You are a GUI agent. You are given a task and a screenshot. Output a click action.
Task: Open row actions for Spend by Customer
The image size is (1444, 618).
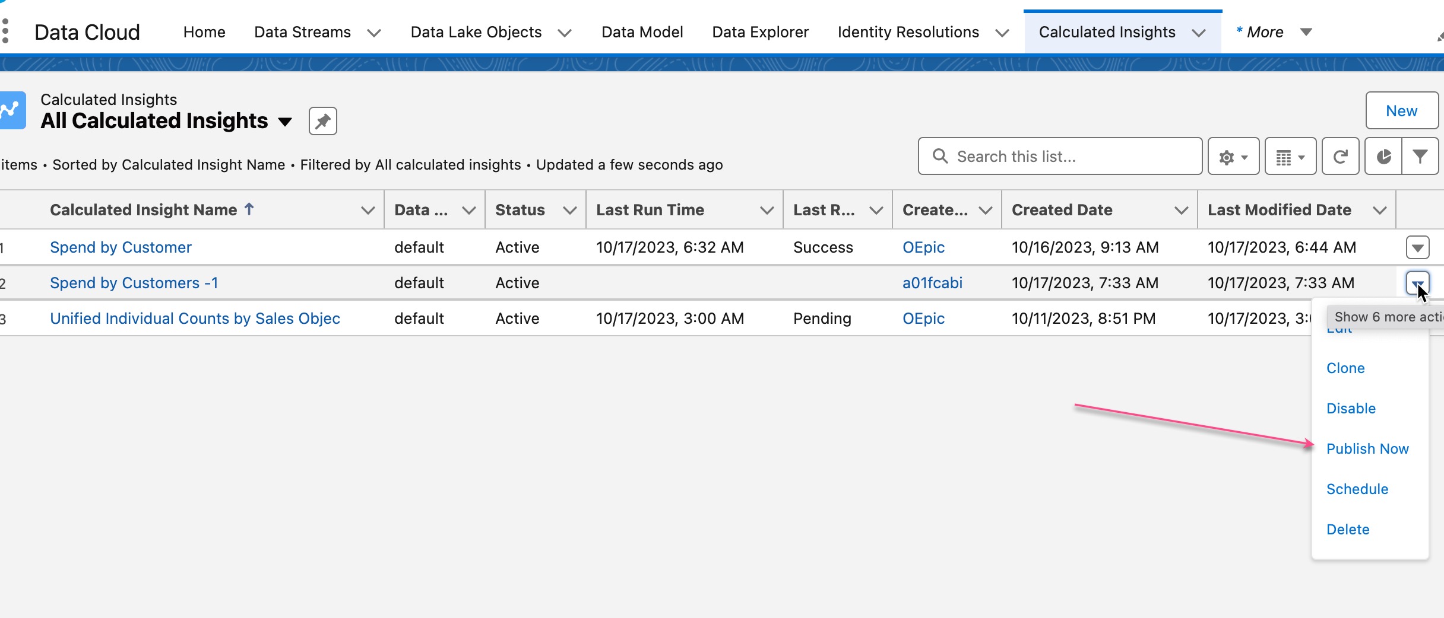(x=1418, y=247)
